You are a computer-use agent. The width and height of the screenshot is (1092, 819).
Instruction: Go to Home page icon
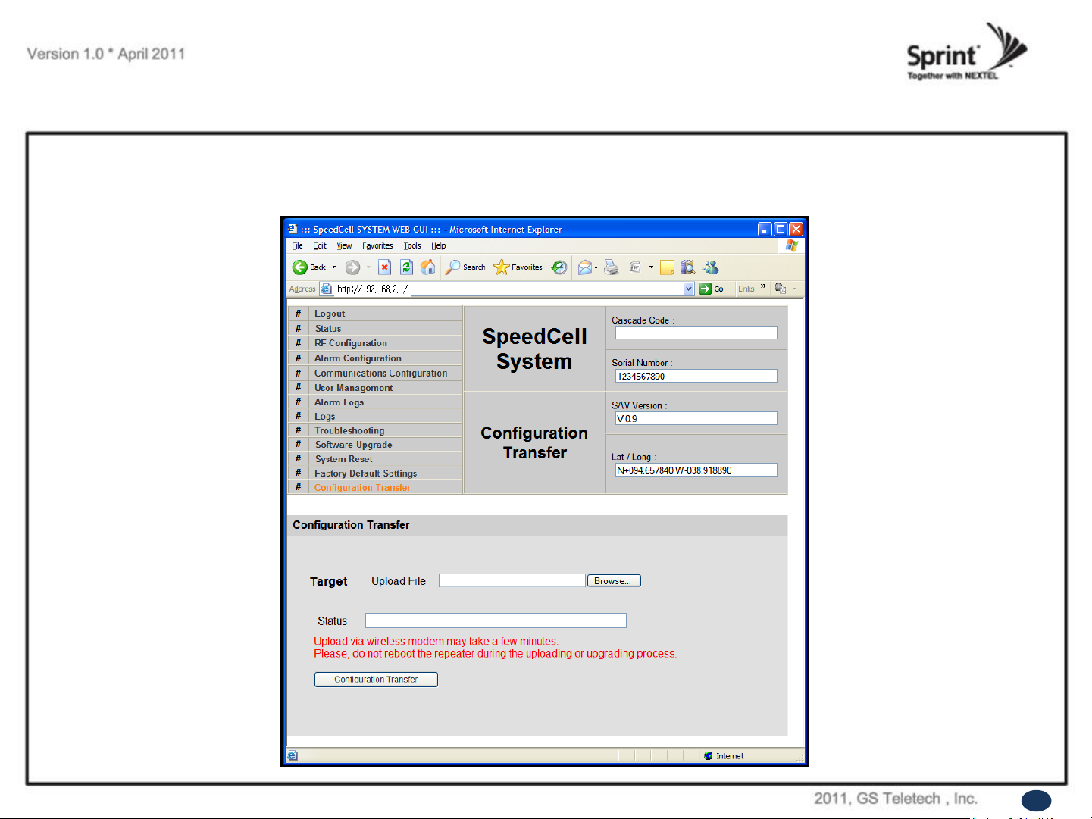coord(428,267)
